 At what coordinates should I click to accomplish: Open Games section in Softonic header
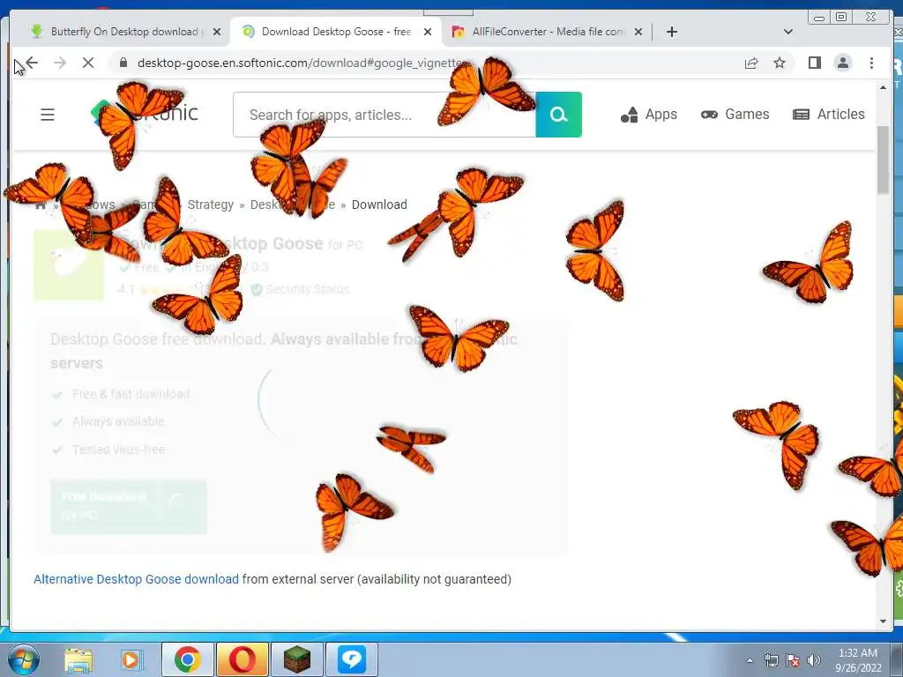pos(735,115)
